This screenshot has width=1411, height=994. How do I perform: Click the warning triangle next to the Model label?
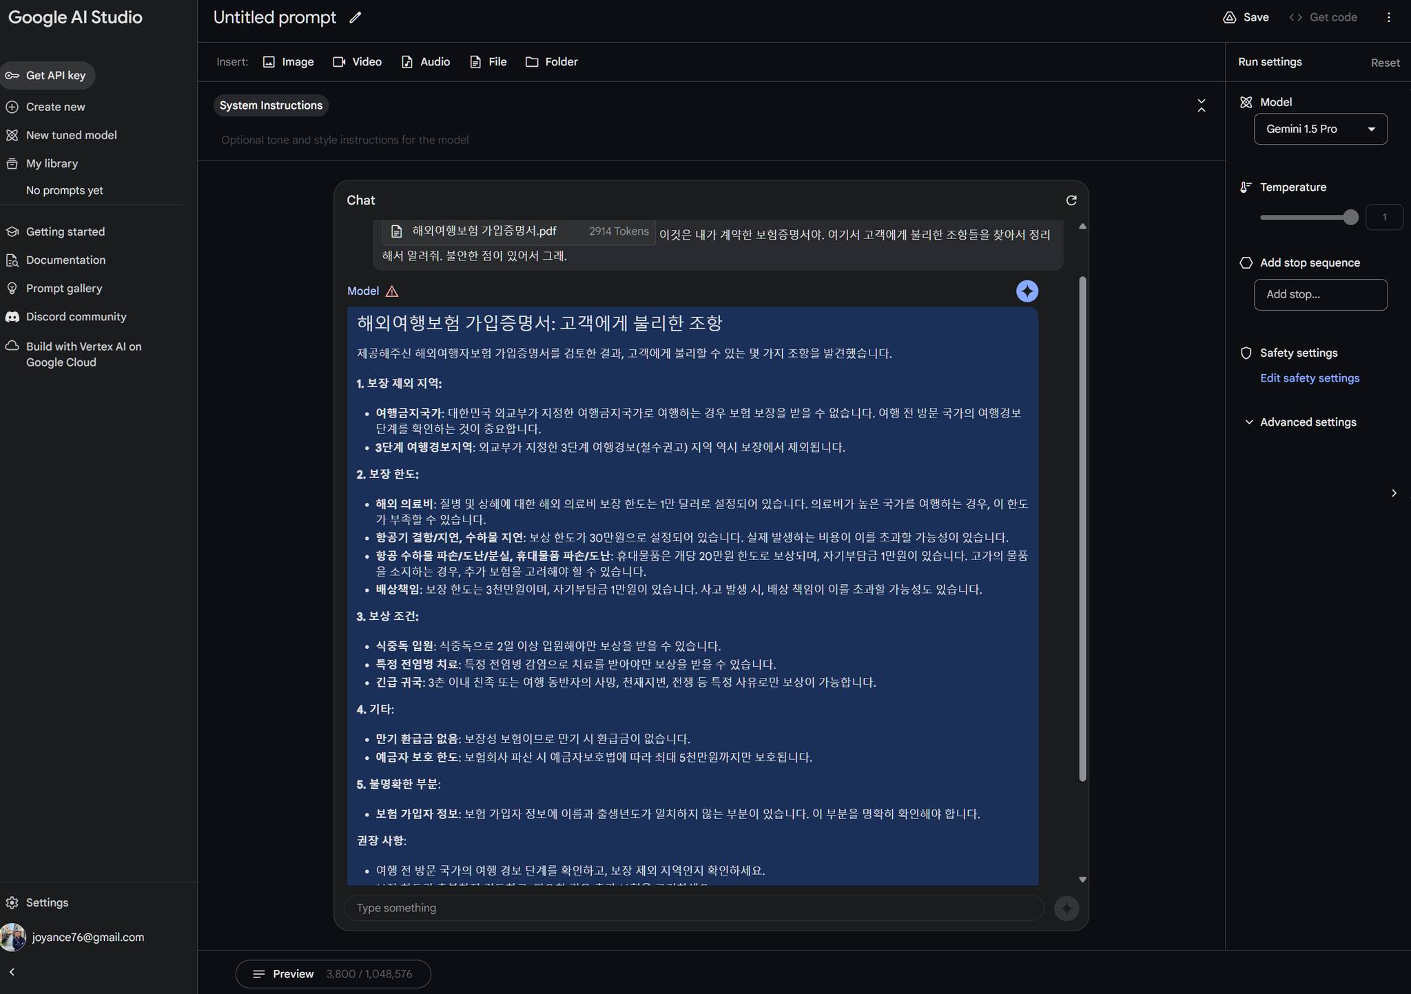click(x=392, y=291)
